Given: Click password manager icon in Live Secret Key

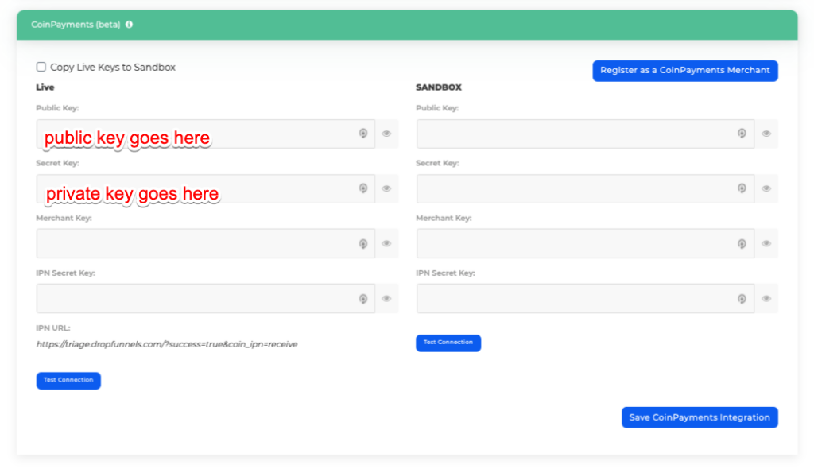Looking at the screenshot, I should coord(362,188).
